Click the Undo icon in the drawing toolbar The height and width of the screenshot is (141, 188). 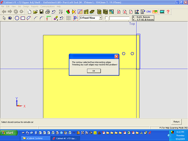tap(61, 18)
